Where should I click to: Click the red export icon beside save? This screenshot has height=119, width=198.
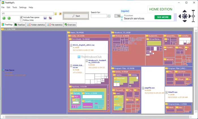pos(50,18)
